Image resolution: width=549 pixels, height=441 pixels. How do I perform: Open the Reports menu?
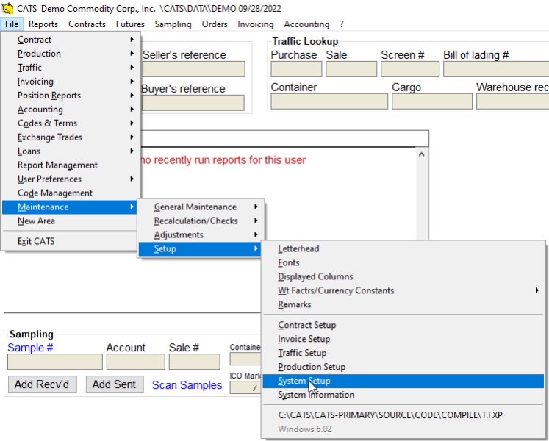pos(43,24)
